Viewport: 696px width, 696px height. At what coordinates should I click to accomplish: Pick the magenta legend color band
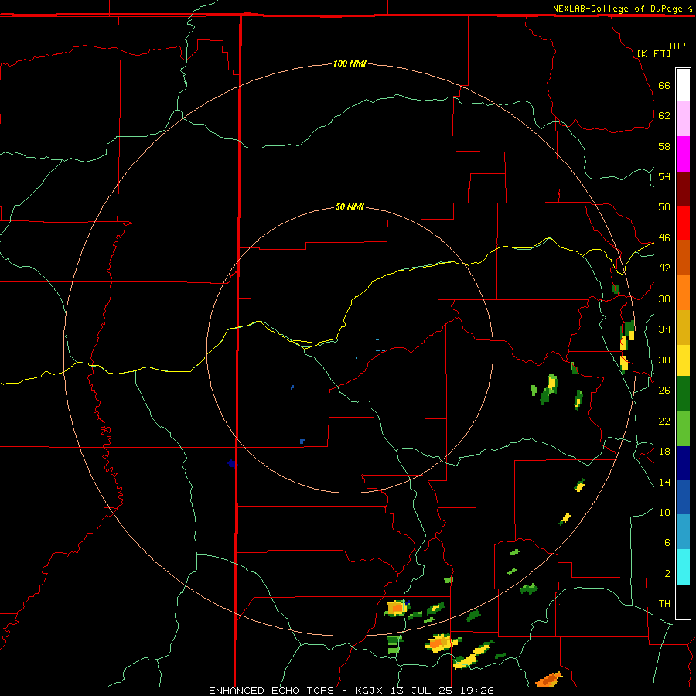point(683,154)
